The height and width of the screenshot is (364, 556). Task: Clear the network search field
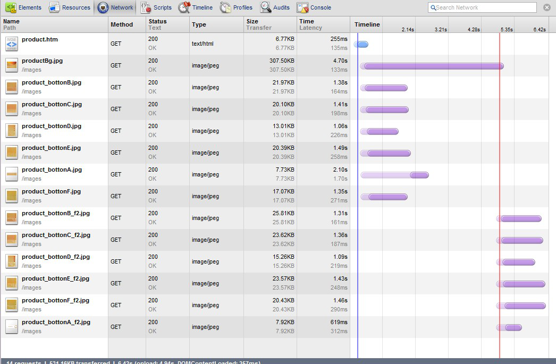click(547, 7)
